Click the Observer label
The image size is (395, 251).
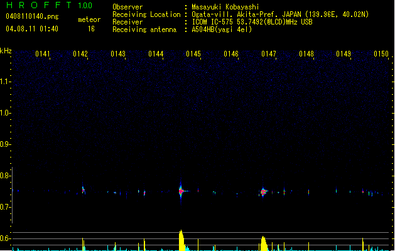tap(127, 7)
